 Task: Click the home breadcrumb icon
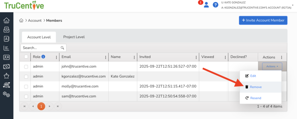pos(21,21)
